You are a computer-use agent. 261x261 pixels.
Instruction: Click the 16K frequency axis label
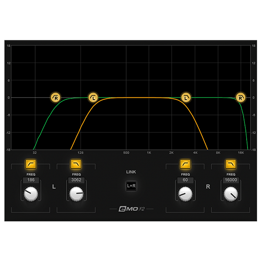pos(241,153)
